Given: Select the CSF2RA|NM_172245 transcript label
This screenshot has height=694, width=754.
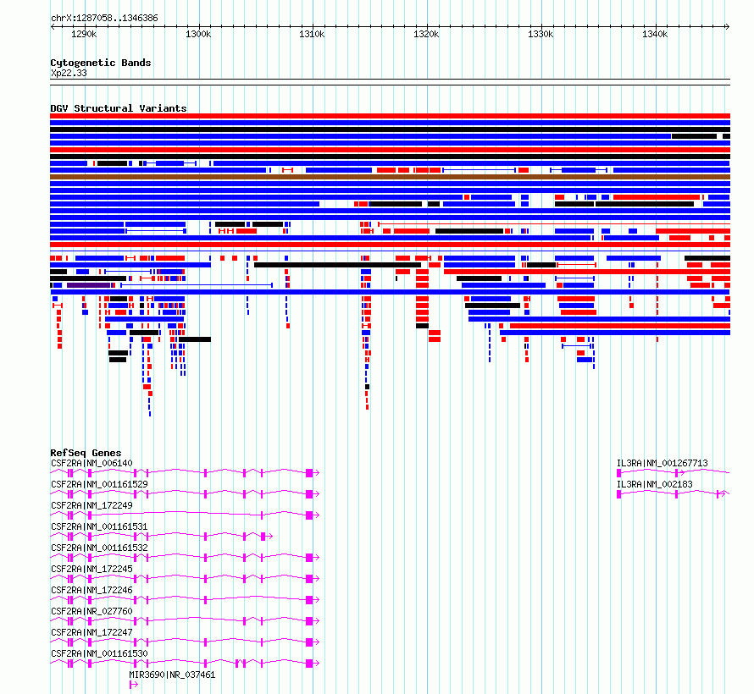Looking at the screenshot, I should 91,569.
